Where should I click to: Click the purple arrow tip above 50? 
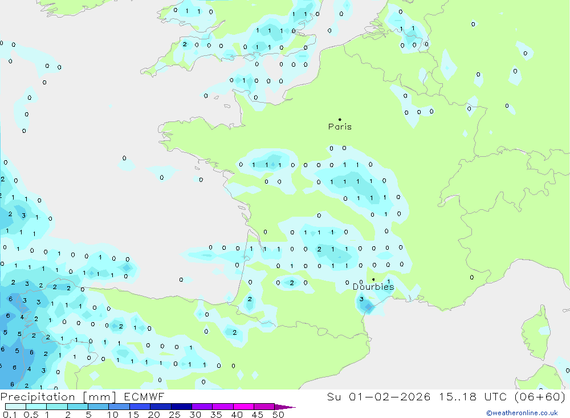pyautogui.click(x=285, y=407)
